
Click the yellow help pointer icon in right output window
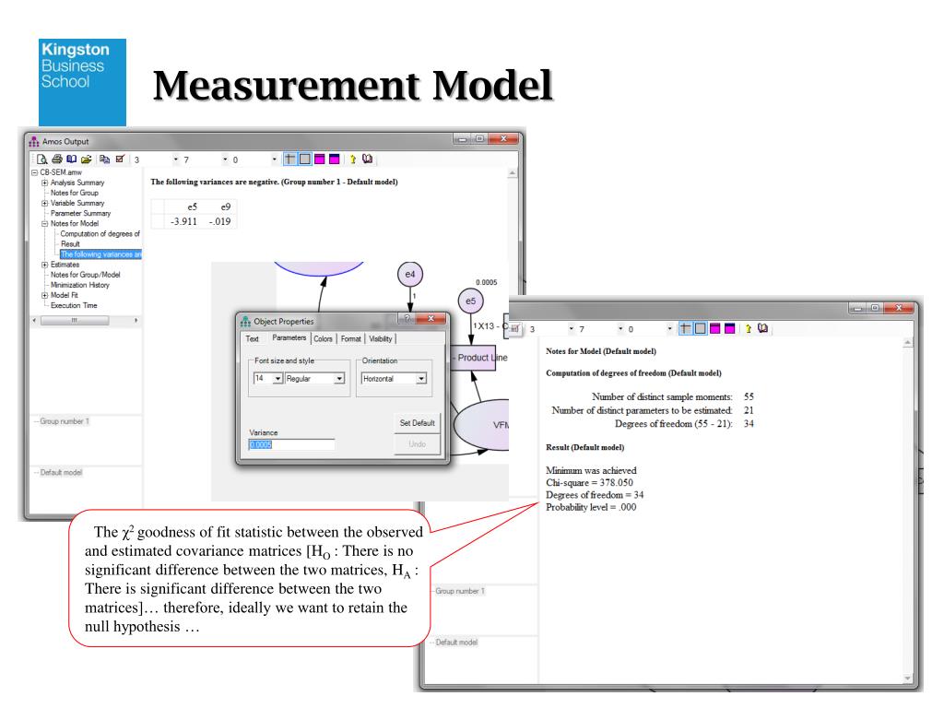pyautogui.click(x=749, y=328)
